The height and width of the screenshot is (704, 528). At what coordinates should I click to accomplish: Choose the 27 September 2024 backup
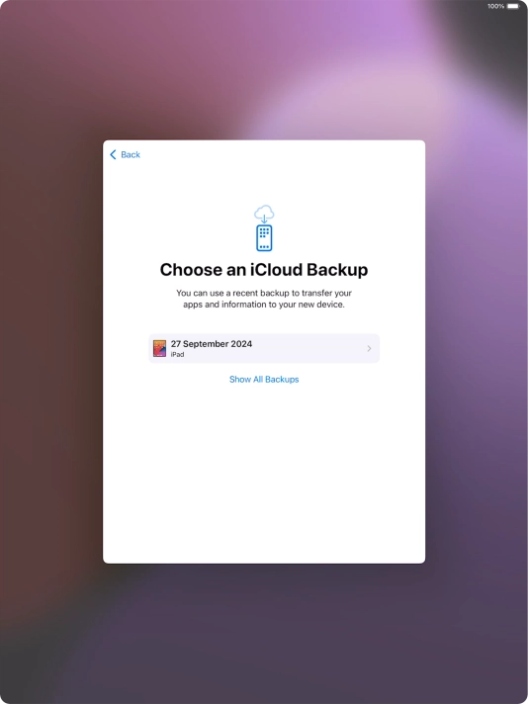point(264,348)
